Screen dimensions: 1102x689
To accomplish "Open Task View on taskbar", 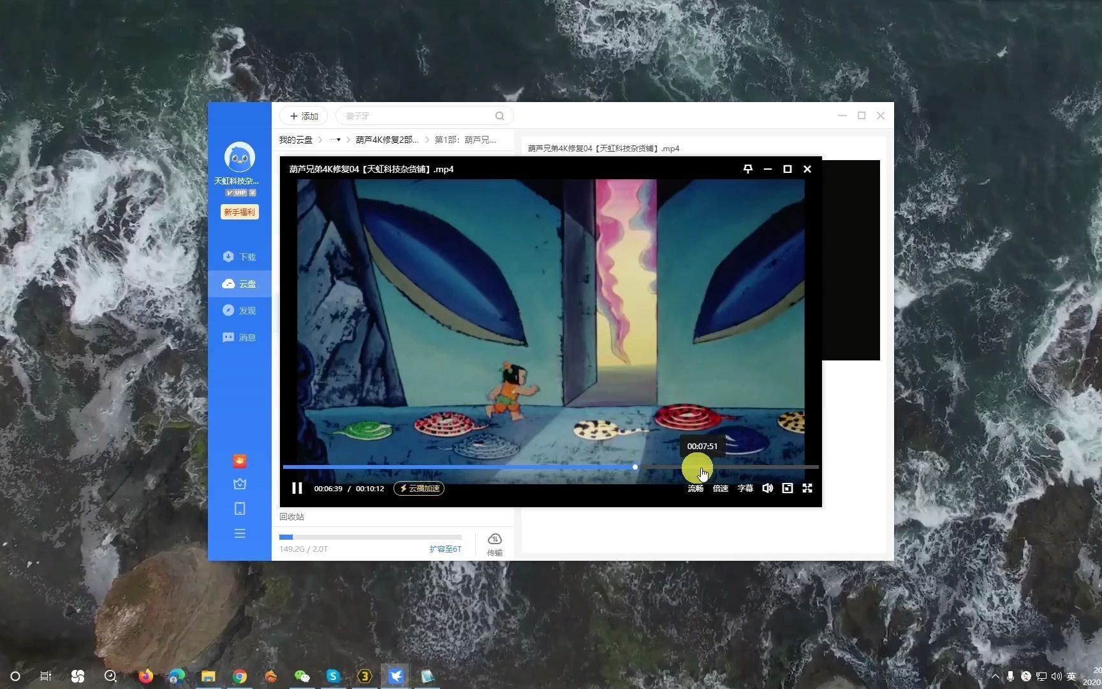I will (46, 676).
